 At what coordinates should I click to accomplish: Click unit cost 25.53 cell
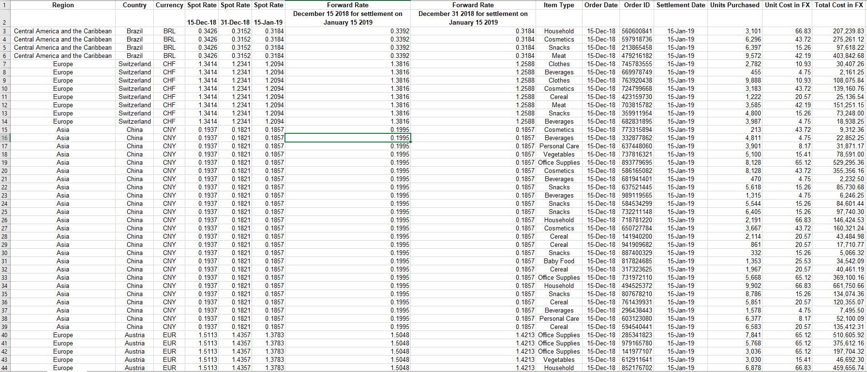pyautogui.click(x=787, y=261)
